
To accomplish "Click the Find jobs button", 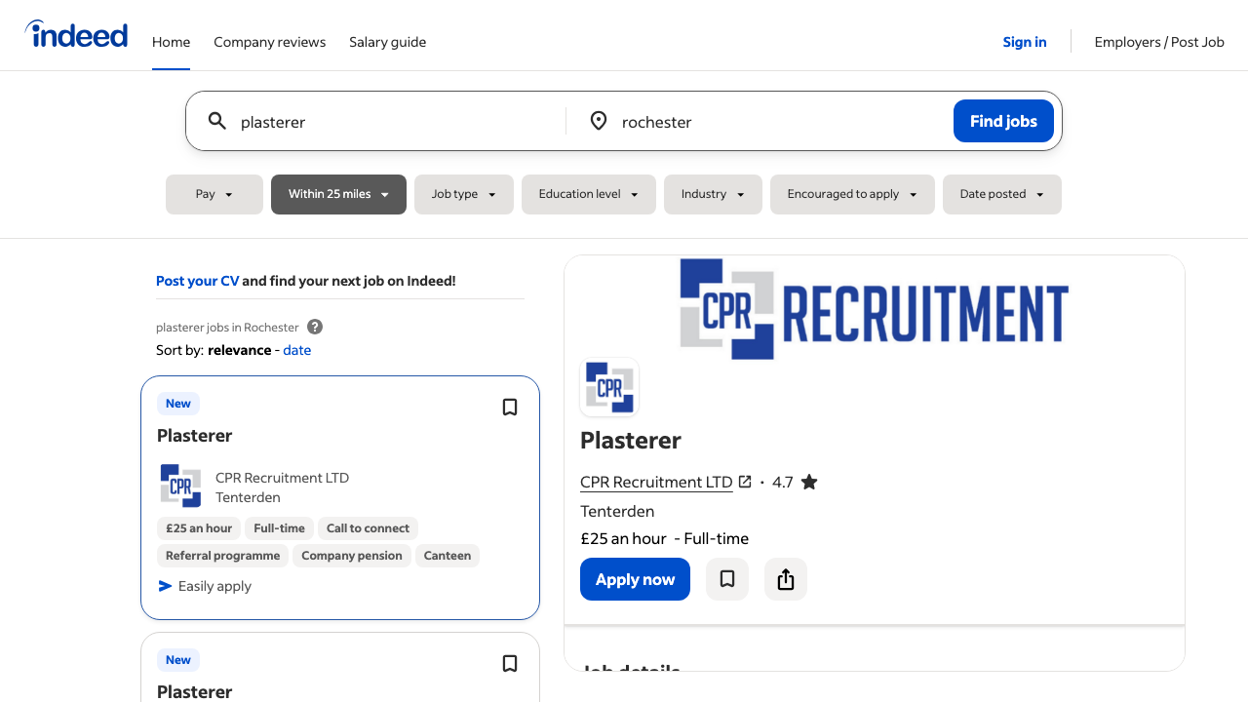I will (1003, 121).
